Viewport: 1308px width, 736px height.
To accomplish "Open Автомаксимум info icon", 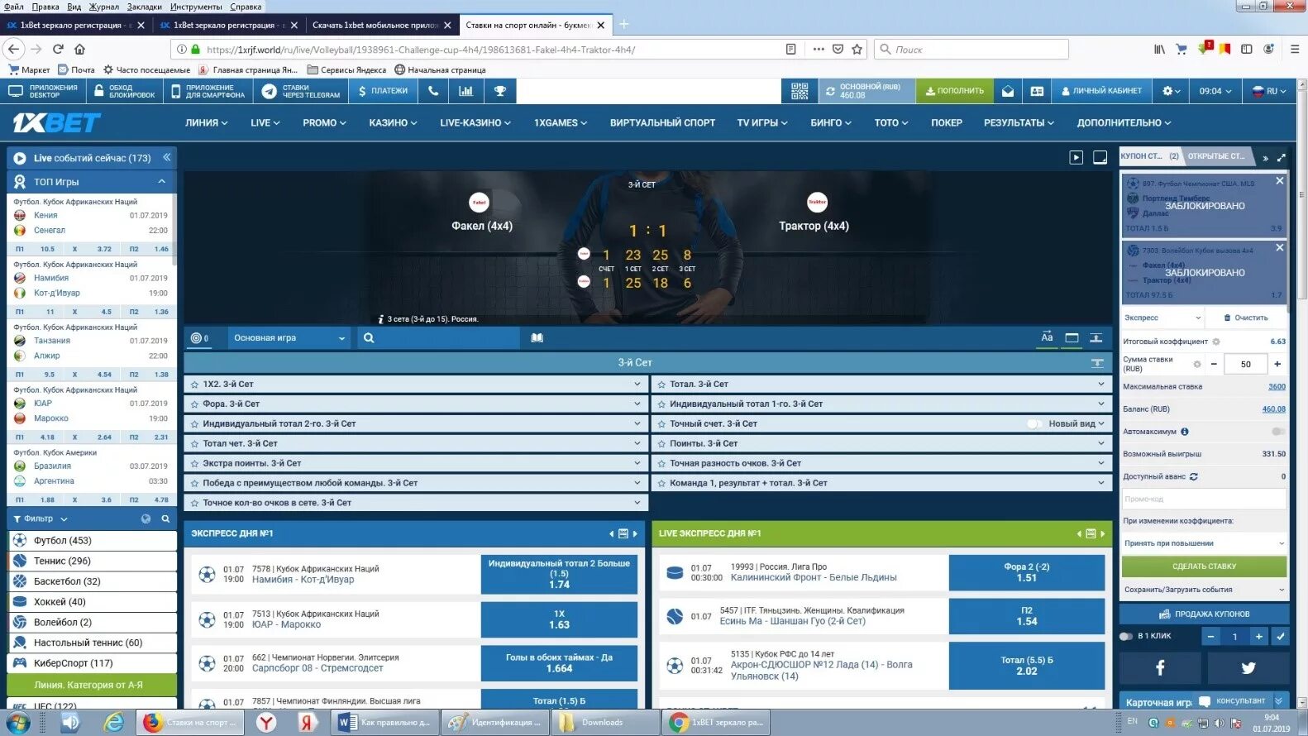I will pos(1184,432).
